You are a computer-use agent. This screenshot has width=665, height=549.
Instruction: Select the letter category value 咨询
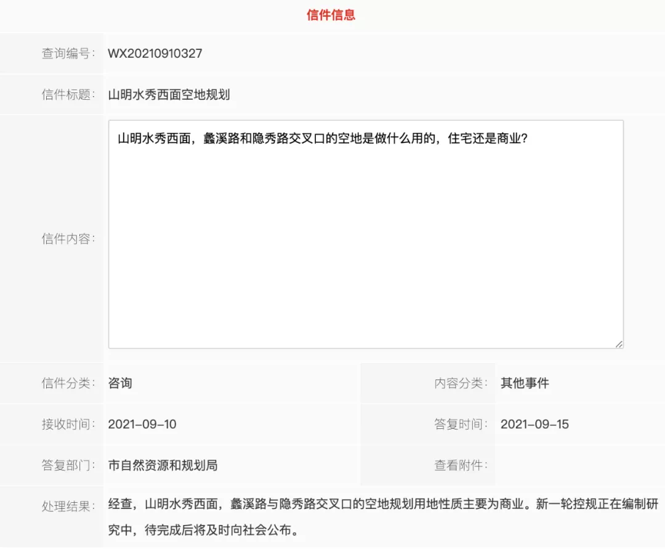pos(120,383)
